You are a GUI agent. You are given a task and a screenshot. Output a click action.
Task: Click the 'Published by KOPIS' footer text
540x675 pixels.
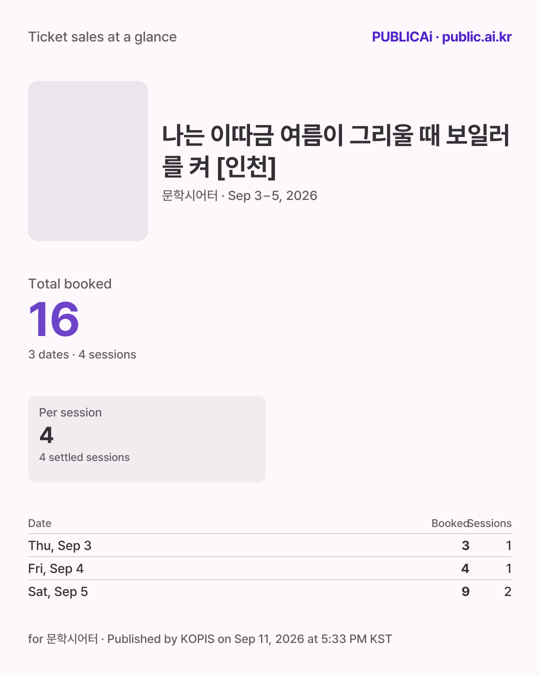[160, 639]
